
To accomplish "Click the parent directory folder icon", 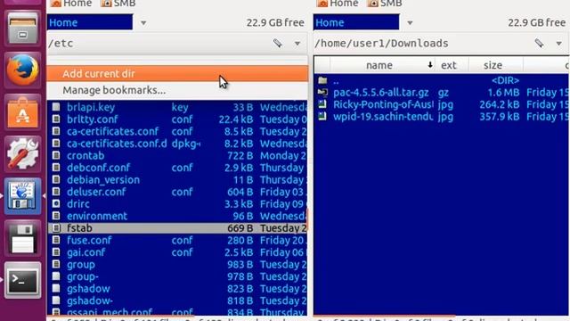I will tap(322, 80).
